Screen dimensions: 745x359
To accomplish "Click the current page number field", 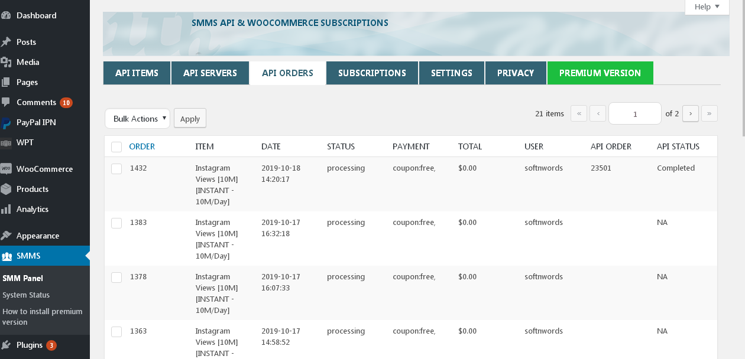I will pyautogui.click(x=635, y=113).
